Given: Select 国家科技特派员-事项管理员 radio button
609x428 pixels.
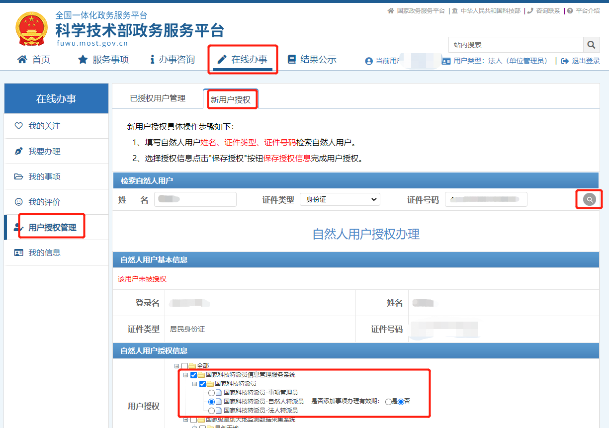Looking at the screenshot, I should [x=212, y=393].
